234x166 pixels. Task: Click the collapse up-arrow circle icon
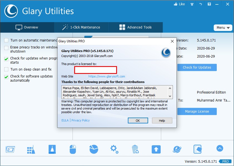(x=220, y=148)
